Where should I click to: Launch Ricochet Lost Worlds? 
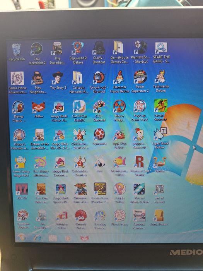pyautogui.click(x=140, y=161)
